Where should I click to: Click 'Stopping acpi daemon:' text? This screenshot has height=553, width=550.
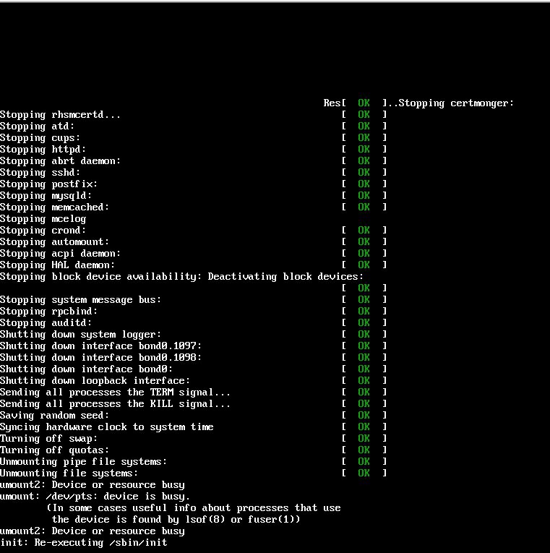click(x=60, y=254)
